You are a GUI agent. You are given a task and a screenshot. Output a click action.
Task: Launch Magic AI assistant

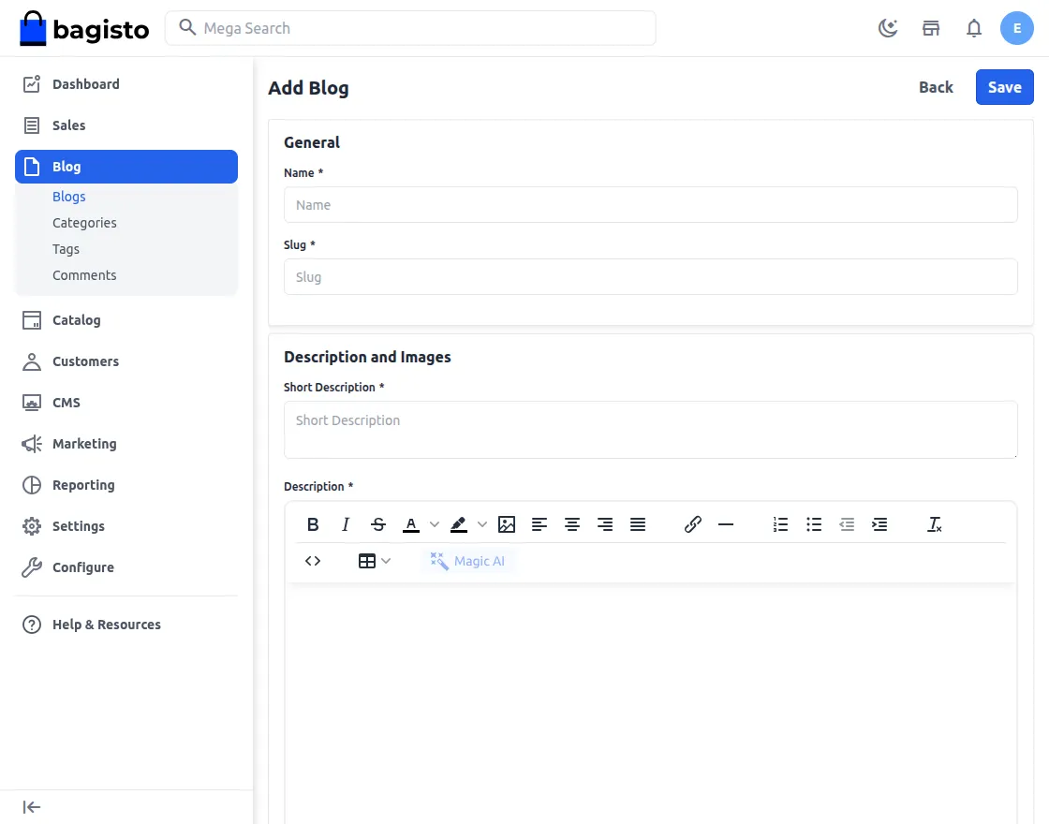(x=468, y=561)
